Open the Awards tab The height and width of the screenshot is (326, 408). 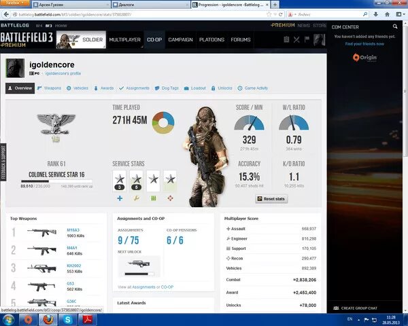coord(104,88)
